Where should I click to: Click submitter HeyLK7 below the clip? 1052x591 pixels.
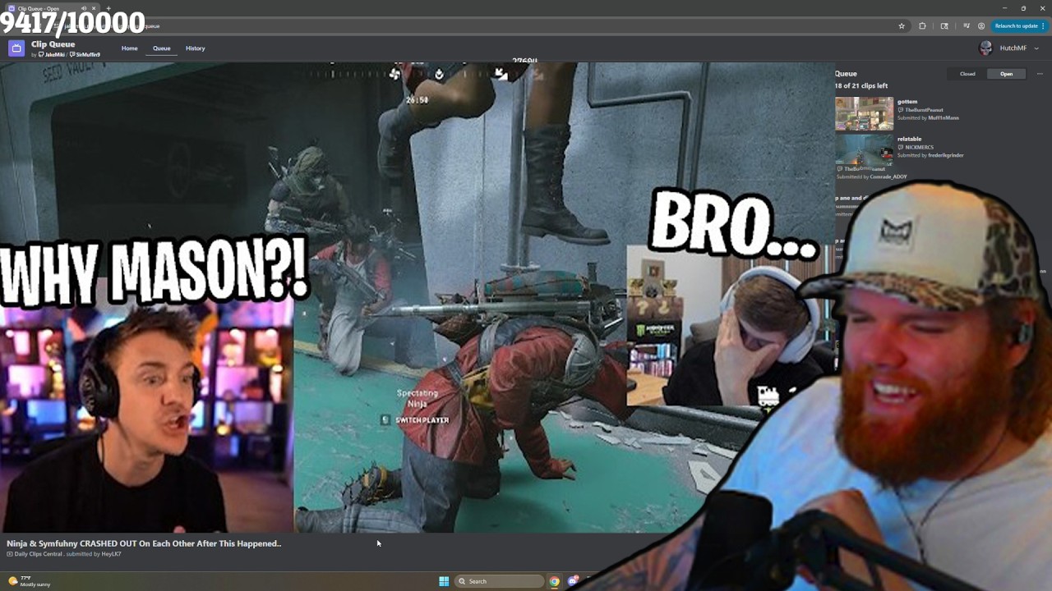(x=111, y=554)
